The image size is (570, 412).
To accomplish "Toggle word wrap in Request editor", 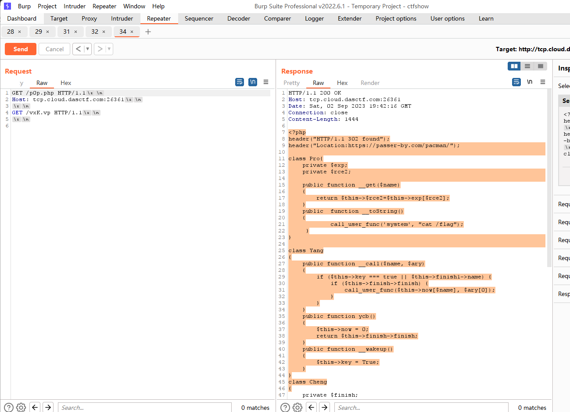I will (x=240, y=82).
